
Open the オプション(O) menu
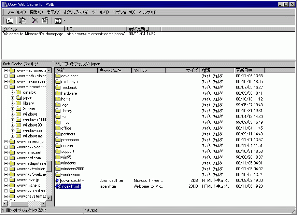click(124, 12)
